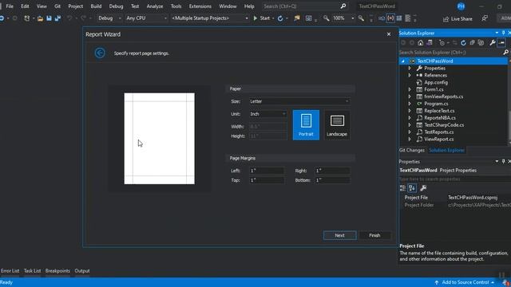This screenshot has width=511, height=287.
Task: Click the search magnifier in Solution Explorer
Action: click(505, 52)
